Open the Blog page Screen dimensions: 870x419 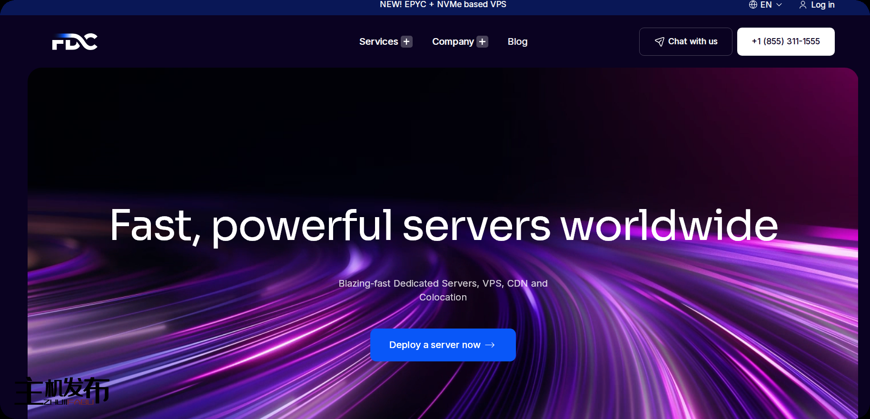coord(517,42)
